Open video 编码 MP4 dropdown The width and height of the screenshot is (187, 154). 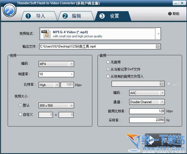point(56,64)
